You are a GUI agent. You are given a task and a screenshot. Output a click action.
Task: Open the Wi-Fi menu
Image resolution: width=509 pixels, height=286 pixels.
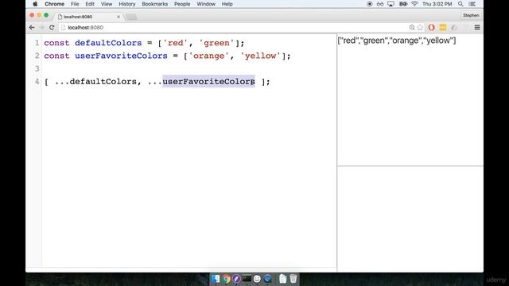(414, 4)
